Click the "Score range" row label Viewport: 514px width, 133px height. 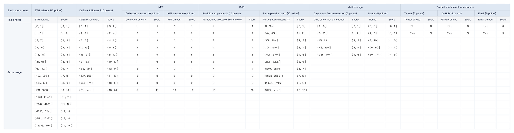point(15,72)
